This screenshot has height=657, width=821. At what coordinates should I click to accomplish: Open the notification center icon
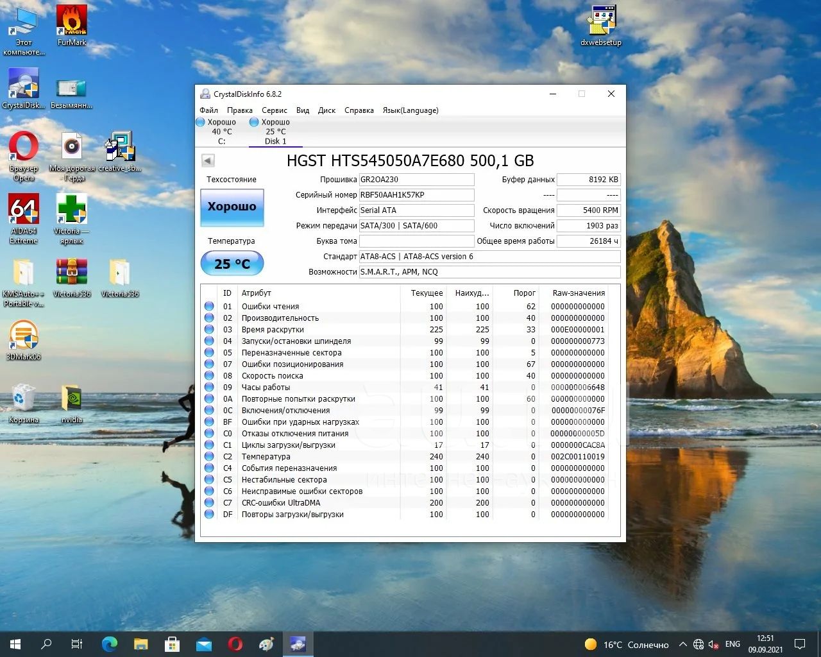[800, 644]
